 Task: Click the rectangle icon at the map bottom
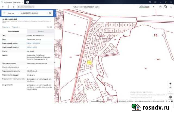[172, 101]
